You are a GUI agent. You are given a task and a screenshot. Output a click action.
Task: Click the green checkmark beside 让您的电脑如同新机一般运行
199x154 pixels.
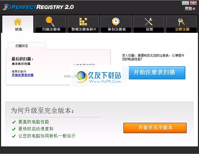click(x=14, y=136)
